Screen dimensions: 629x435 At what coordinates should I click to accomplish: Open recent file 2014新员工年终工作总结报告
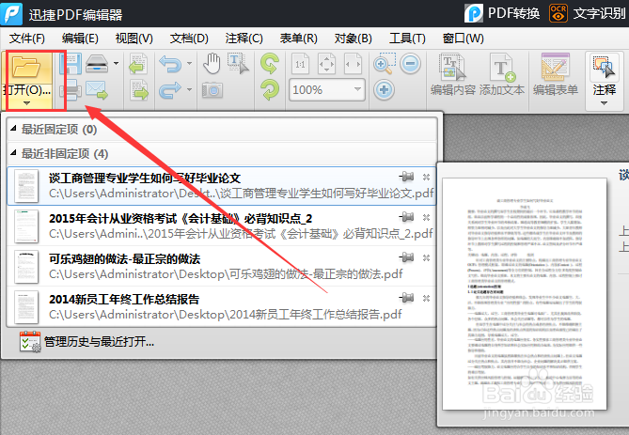coord(222,306)
